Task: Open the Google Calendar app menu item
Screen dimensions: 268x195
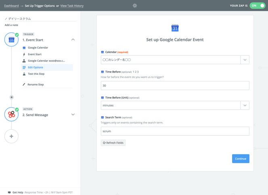Action: (38, 48)
